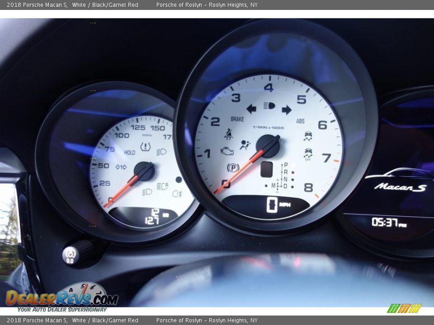Image resolution: width=434 pixels, height=325 pixels.
Task: Click the 05:37 PM clock display
Action: coord(388,222)
